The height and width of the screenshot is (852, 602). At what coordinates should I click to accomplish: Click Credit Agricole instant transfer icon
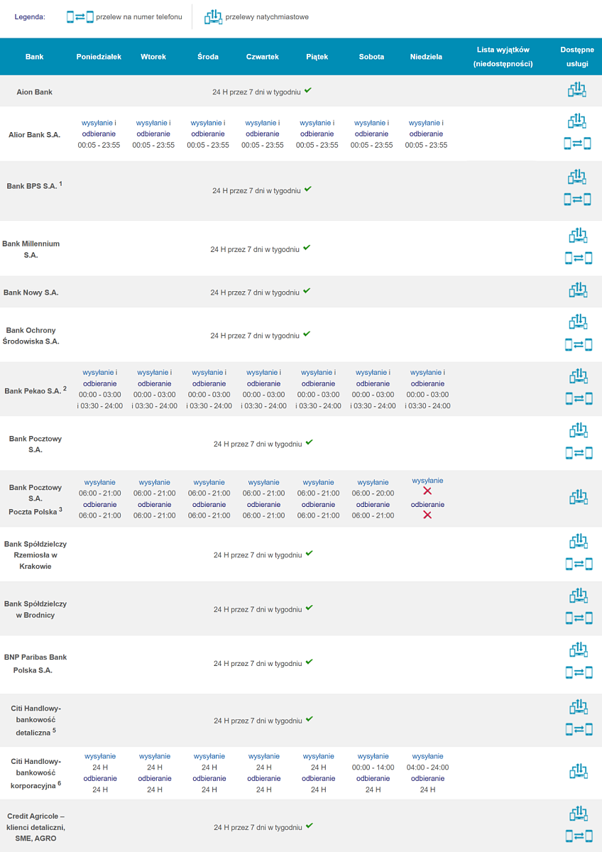tap(578, 814)
